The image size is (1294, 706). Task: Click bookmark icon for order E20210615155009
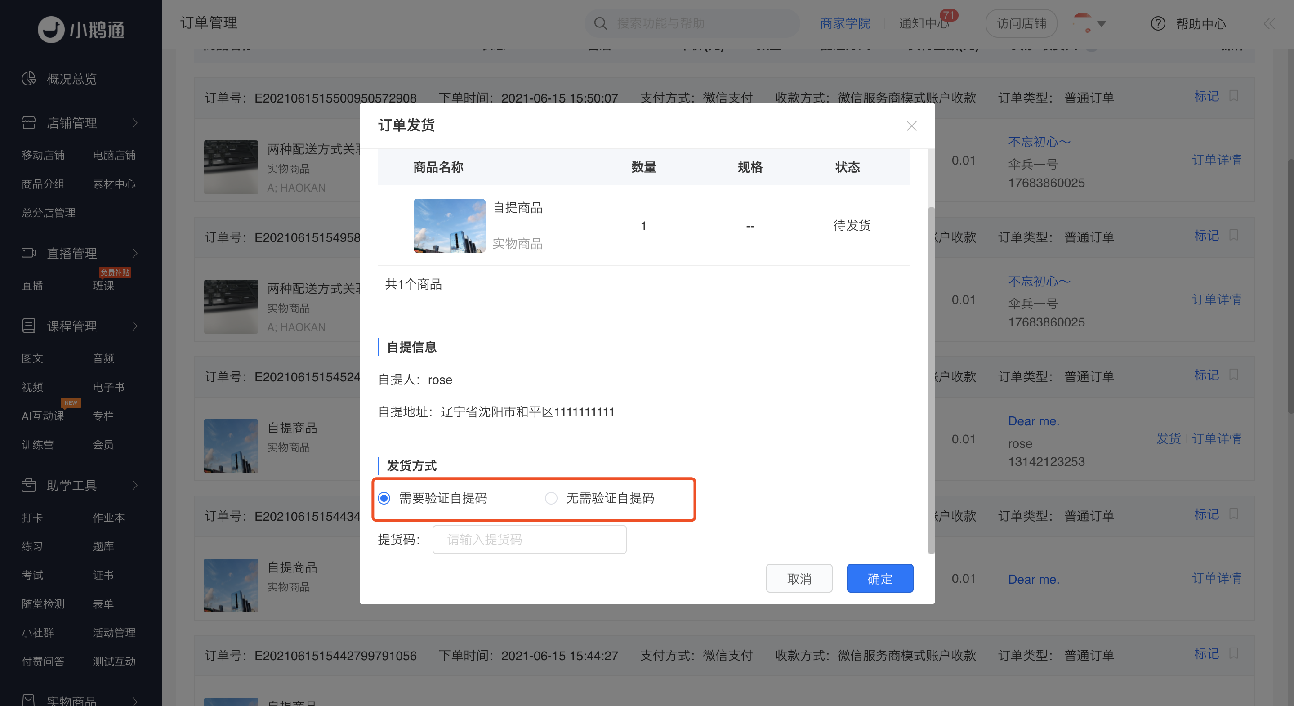1233,95
